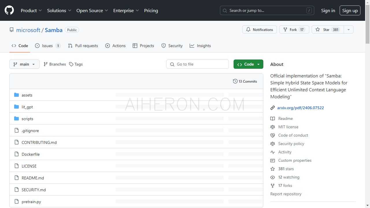Switch to the Security tab
Image resolution: width=370 pixels, height=208 pixels.
pyautogui.click(x=172, y=46)
